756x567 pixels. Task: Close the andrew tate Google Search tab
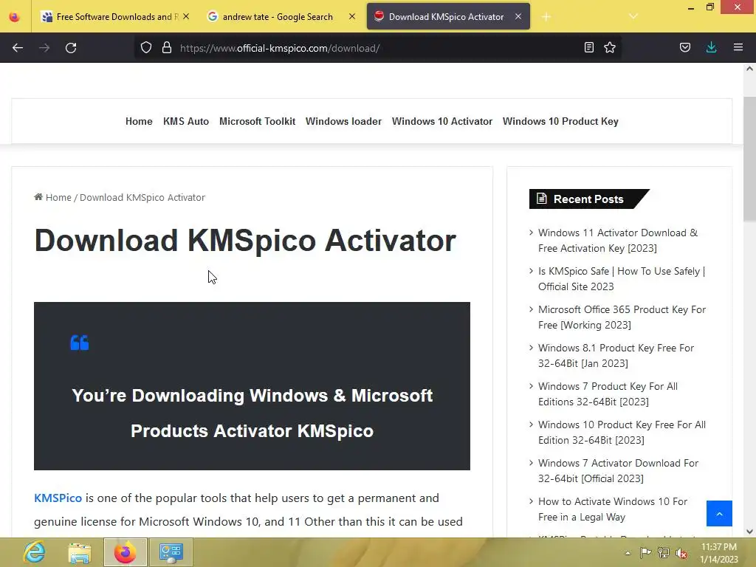coord(352,16)
